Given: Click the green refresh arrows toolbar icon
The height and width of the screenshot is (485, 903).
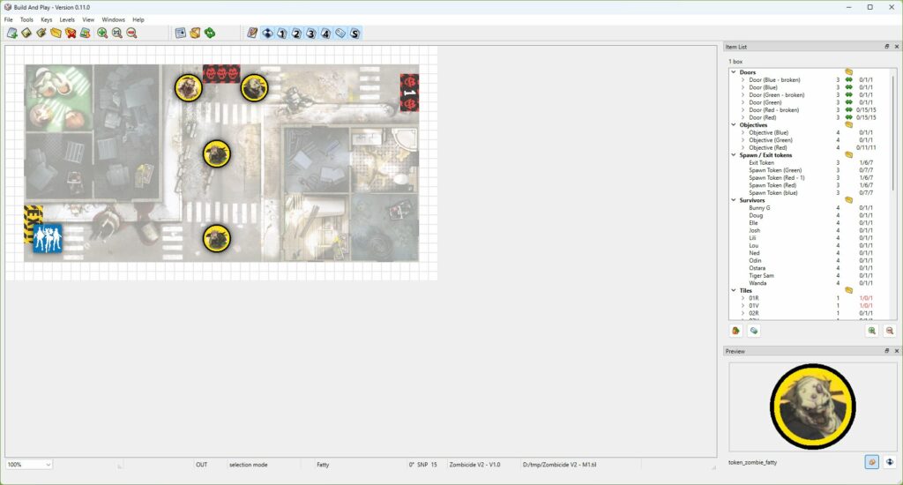Looking at the screenshot, I should click(x=210, y=34).
